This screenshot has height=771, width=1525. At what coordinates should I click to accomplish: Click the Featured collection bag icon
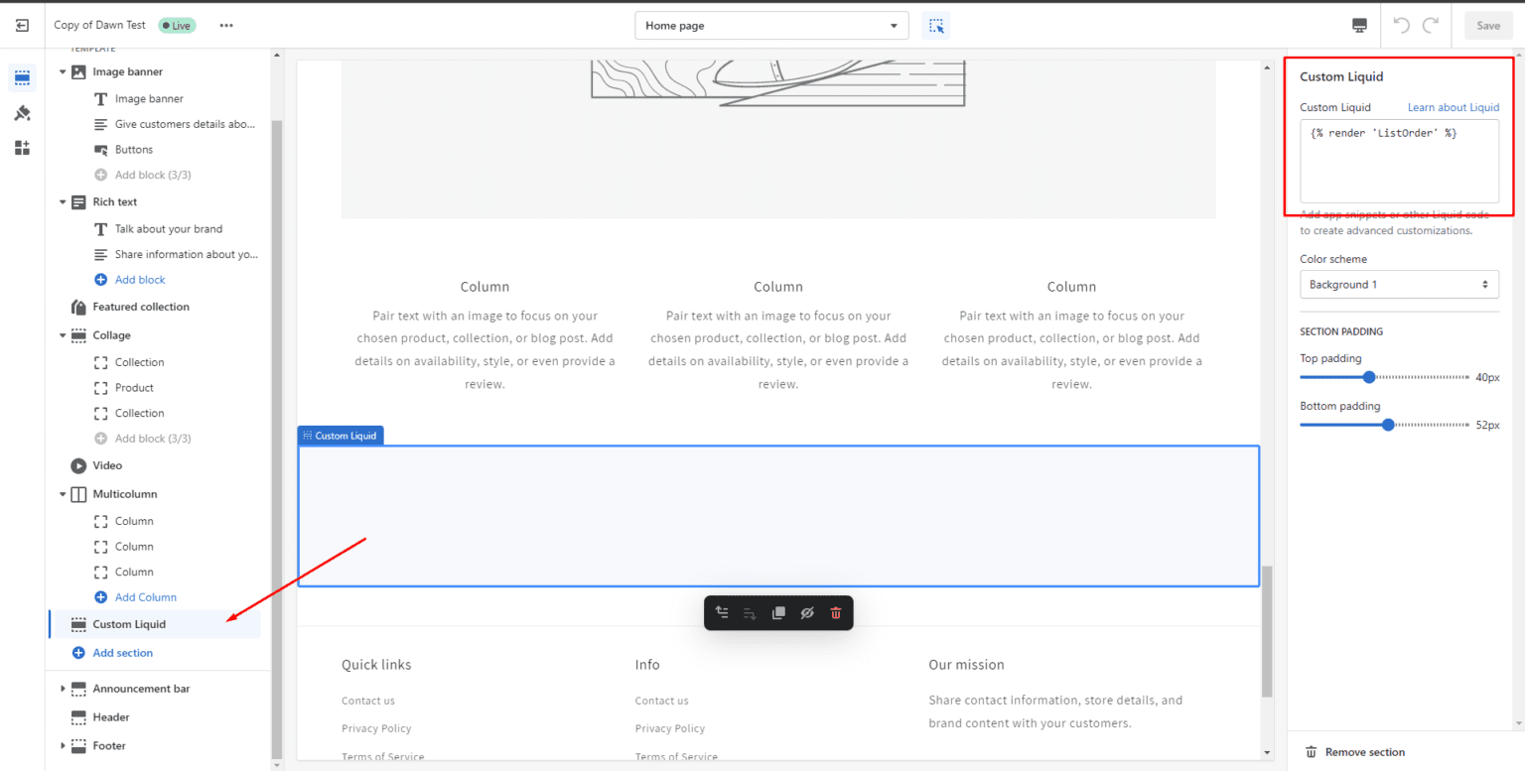(78, 308)
